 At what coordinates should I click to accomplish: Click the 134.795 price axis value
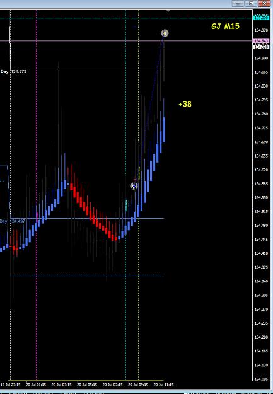(261, 100)
